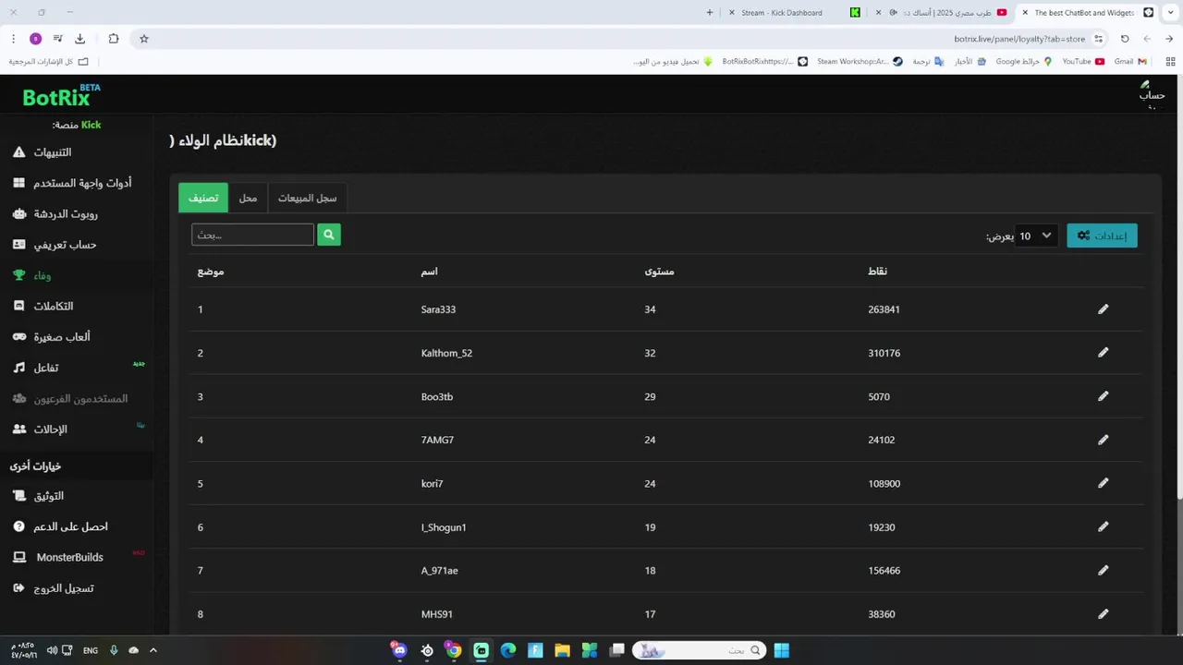
Task: Select The best ChatBot and Widgets tab
Action: point(1088,13)
